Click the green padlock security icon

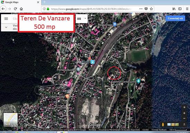coord(48,9)
